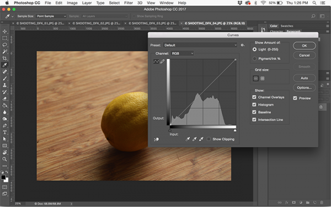Select the Crop tool

[4, 59]
